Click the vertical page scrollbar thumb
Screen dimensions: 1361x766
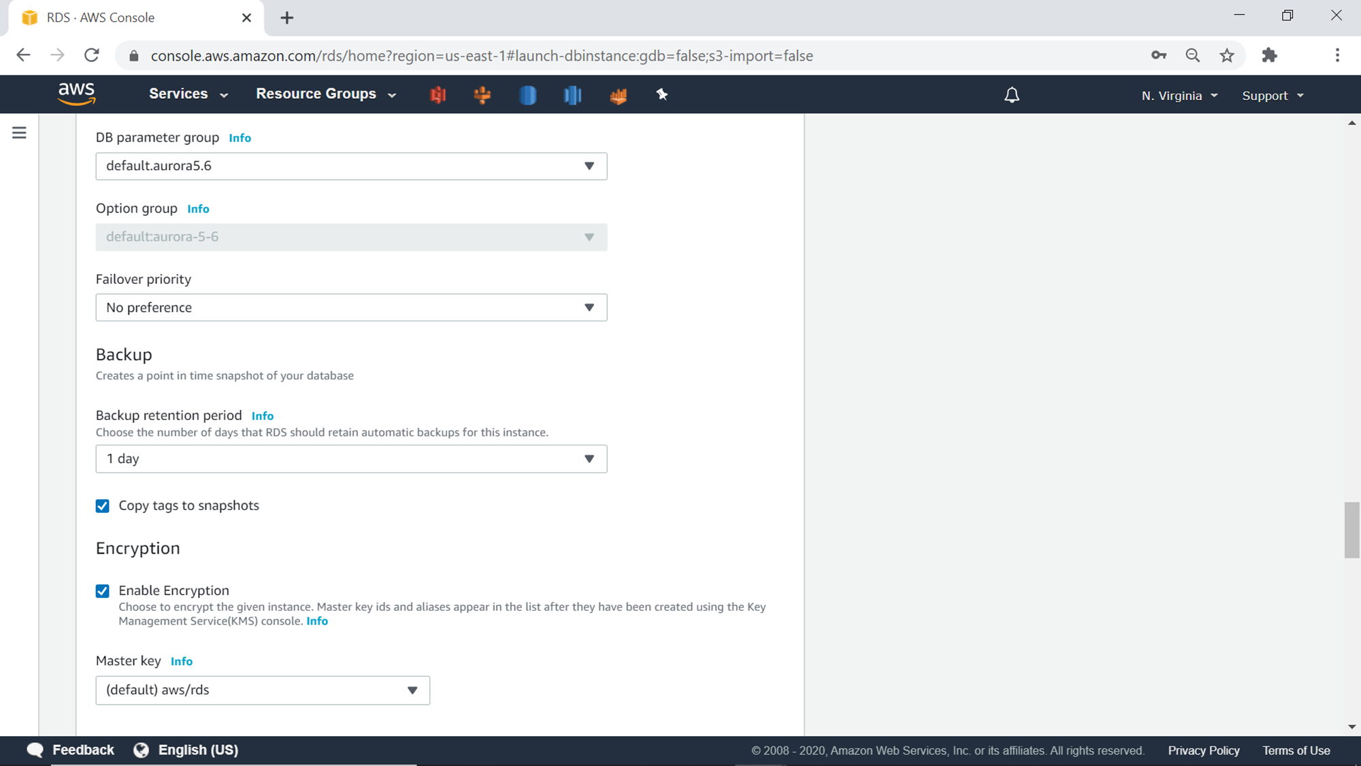1351,530
